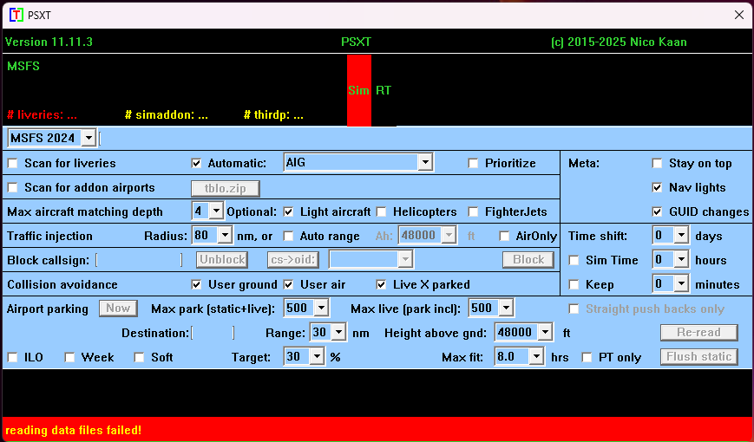Click the red Sim status indicator
Screen dimensions: 754x442
pos(358,90)
